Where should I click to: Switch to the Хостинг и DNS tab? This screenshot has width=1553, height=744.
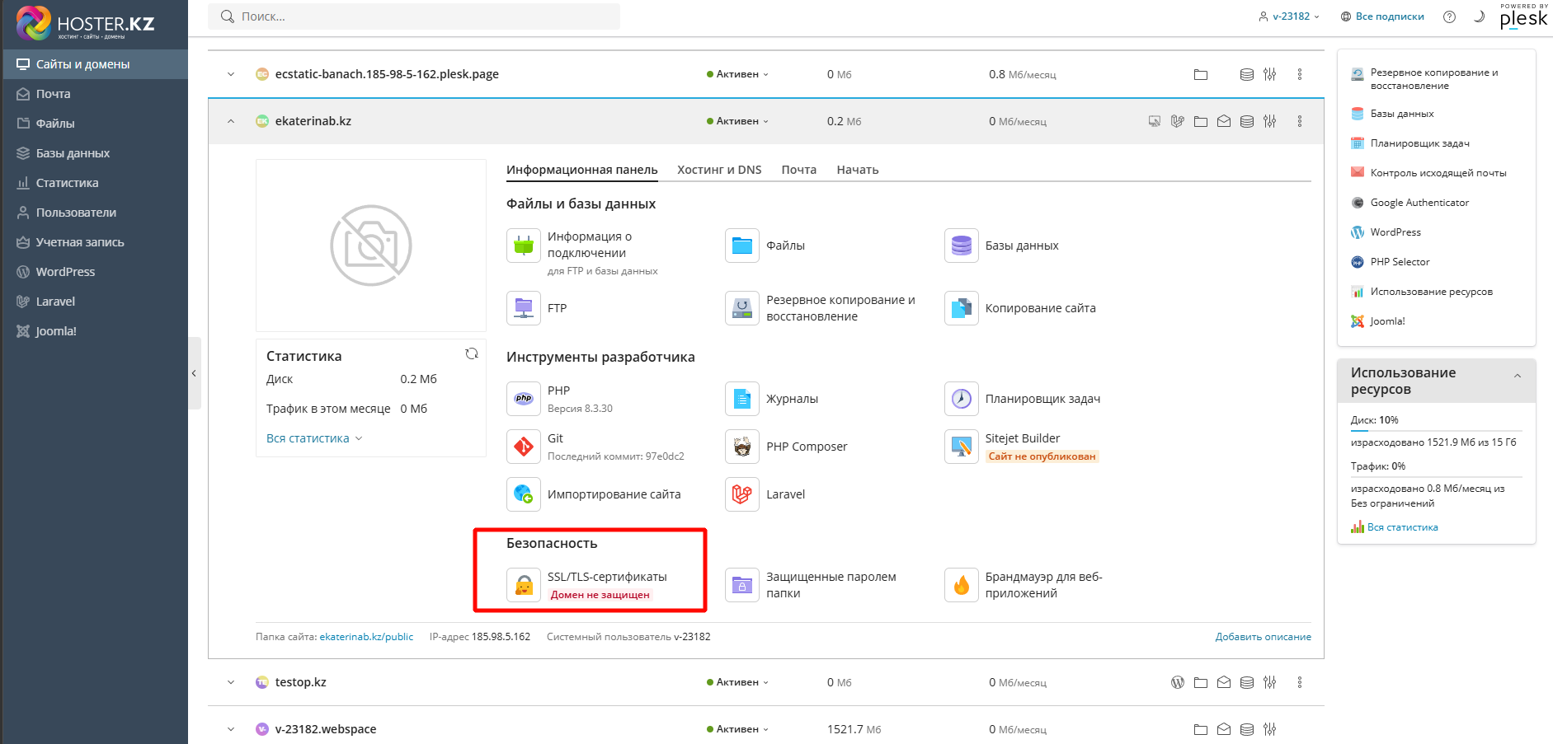719,170
